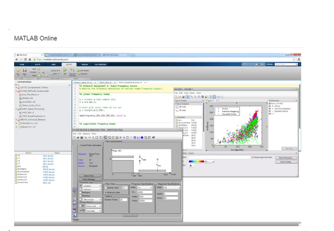Click the save icon in the Figure 1 toolbar

(x=183, y=97)
